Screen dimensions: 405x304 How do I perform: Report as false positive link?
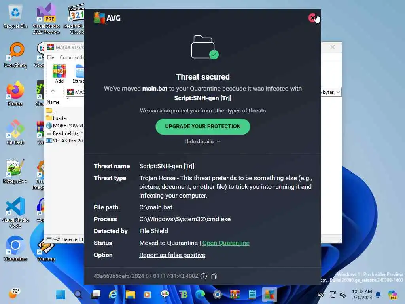click(x=172, y=255)
